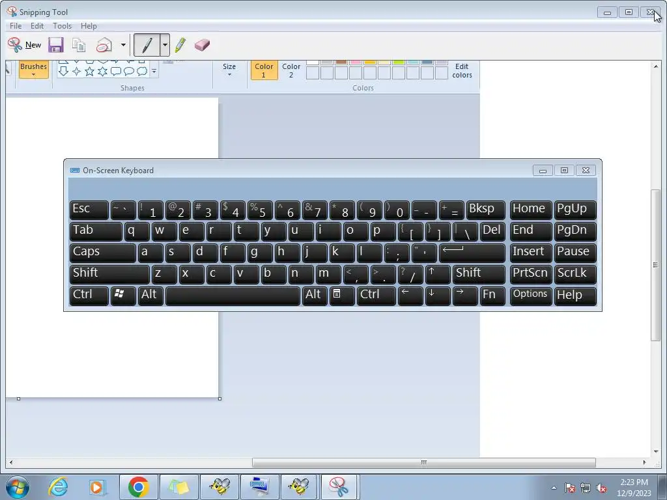The image size is (667, 500).
Task: Click the Action Center flag tray icon
Action: tap(569, 488)
